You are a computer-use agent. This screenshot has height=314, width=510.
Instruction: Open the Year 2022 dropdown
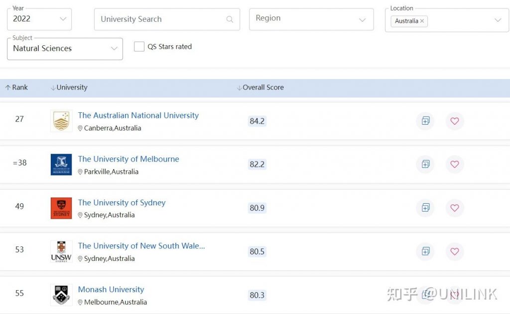click(x=39, y=19)
